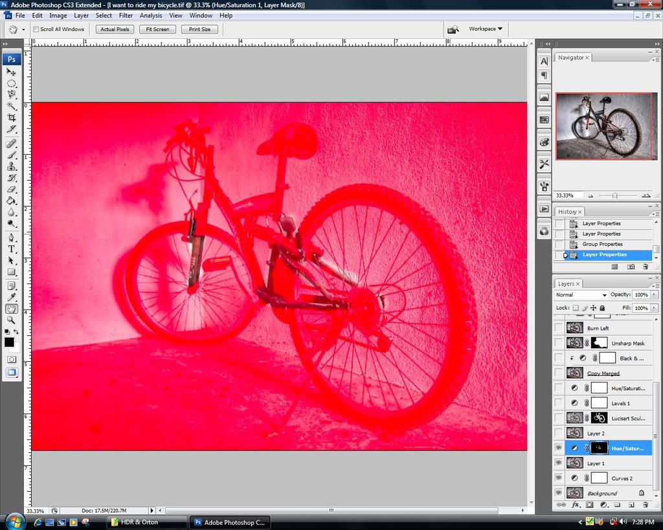663x530 pixels.
Task: Choose the Zoom tool in toolbox
Action: tap(12, 320)
